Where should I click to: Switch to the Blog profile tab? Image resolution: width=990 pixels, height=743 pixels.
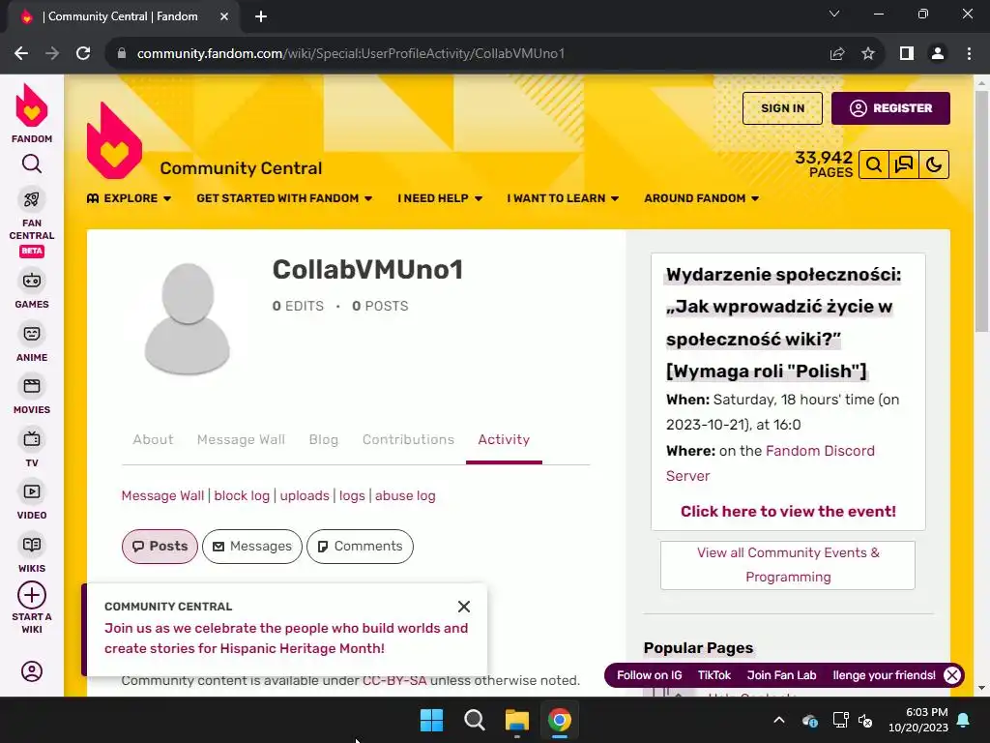(323, 440)
